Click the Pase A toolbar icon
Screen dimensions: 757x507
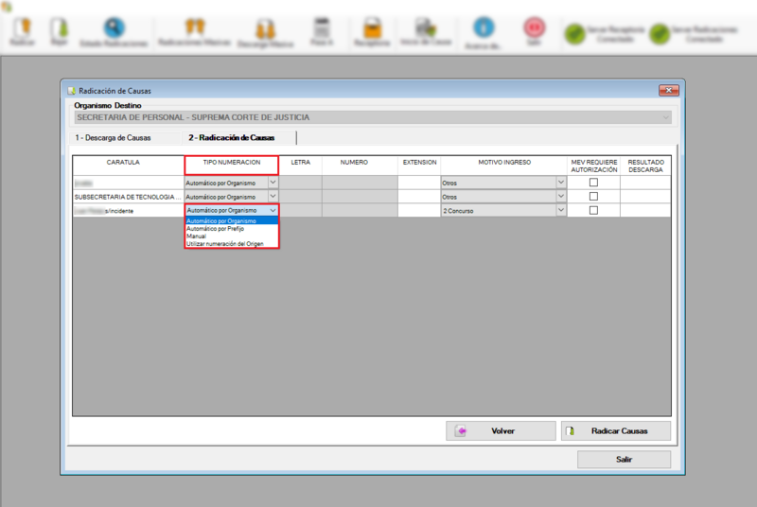click(x=322, y=28)
